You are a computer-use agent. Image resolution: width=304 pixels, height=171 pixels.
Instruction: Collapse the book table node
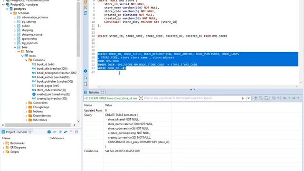22,56
